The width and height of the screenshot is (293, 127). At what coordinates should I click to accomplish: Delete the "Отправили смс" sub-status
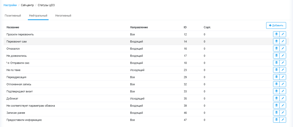coord(276,63)
